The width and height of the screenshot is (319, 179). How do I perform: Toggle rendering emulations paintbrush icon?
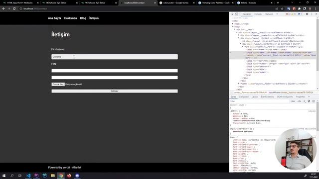[309, 101]
